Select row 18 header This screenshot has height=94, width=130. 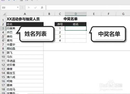tap(3, 89)
